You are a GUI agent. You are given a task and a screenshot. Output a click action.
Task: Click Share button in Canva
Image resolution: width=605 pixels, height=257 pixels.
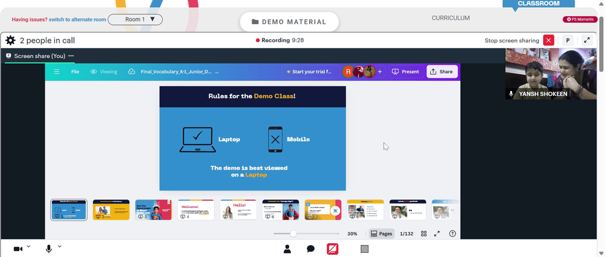click(x=442, y=72)
